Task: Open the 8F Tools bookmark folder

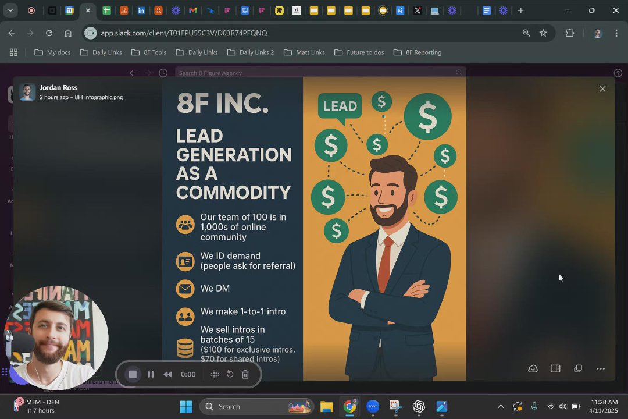Action: pos(149,52)
